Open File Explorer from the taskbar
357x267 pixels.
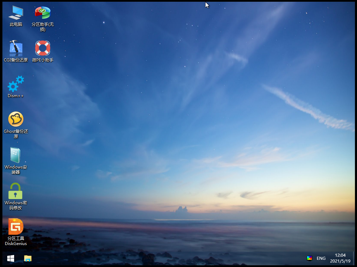coord(28,258)
